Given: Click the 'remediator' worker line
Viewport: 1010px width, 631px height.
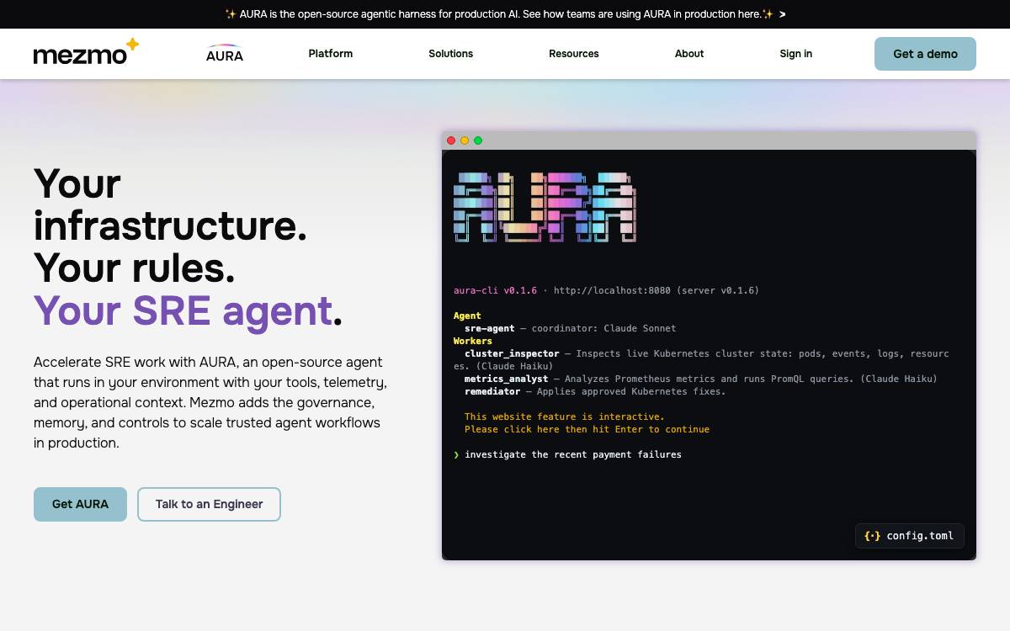Looking at the screenshot, I should click(594, 391).
